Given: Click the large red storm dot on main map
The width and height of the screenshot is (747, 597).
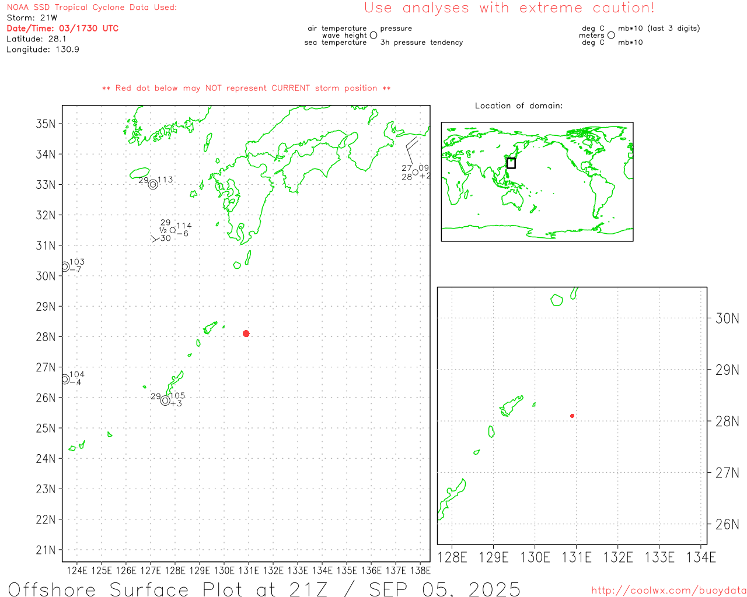Looking at the screenshot, I should [x=246, y=333].
